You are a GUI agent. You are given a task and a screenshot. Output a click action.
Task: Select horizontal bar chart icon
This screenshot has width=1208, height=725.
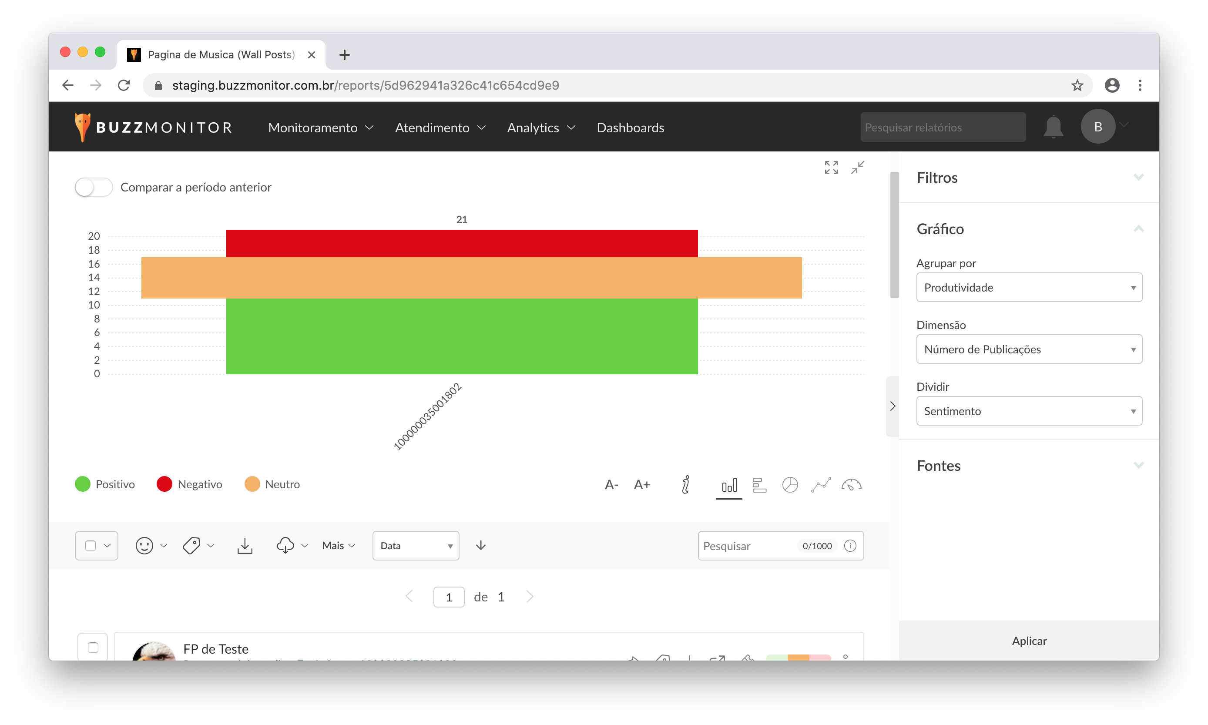(x=759, y=485)
